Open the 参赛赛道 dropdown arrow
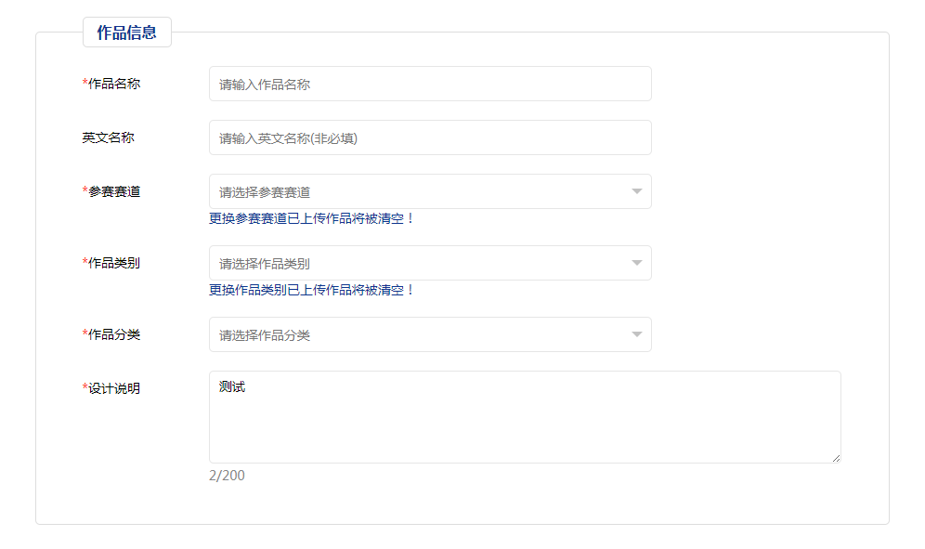The image size is (925, 549). coord(637,190)
